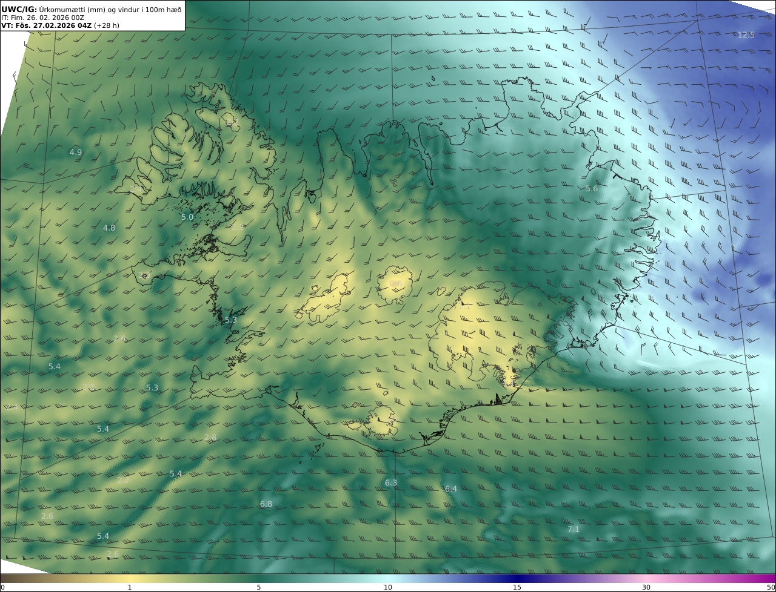Click the 6.8 value label on the map
776x592 pixels.
[x=266, y=504]
